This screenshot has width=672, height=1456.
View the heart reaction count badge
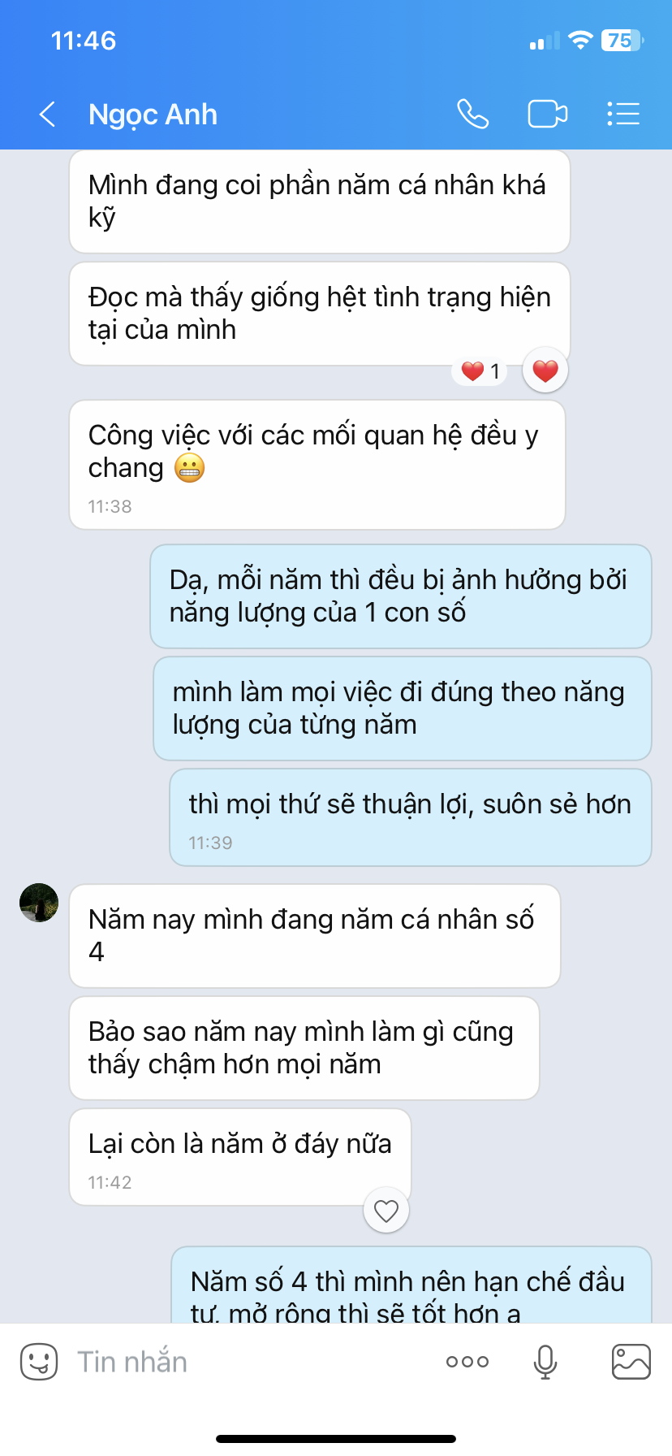pyautogui.click(x=480, y=371)
